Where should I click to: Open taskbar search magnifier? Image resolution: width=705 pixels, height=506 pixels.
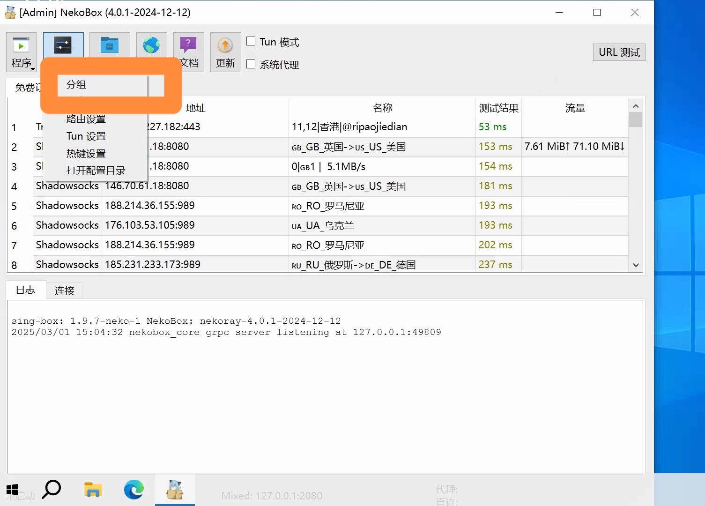point(52,490)
